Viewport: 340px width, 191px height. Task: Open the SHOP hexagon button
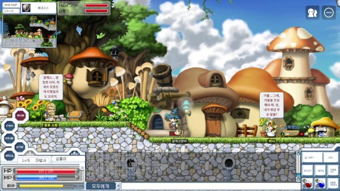[x=21, y=116]
